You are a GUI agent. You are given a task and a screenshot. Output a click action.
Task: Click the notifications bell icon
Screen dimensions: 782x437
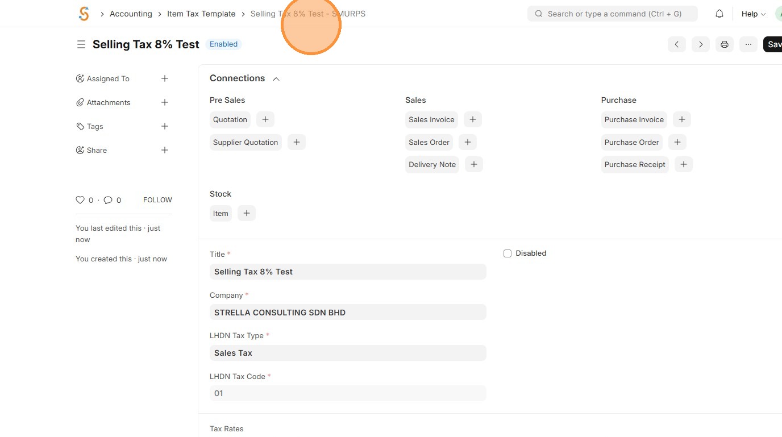719,14
